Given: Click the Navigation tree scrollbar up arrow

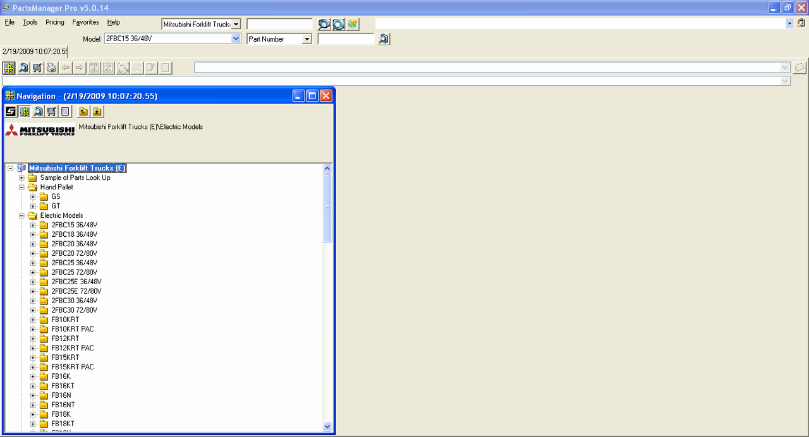Looking at the screenshot, I should (x=327, y=169).
